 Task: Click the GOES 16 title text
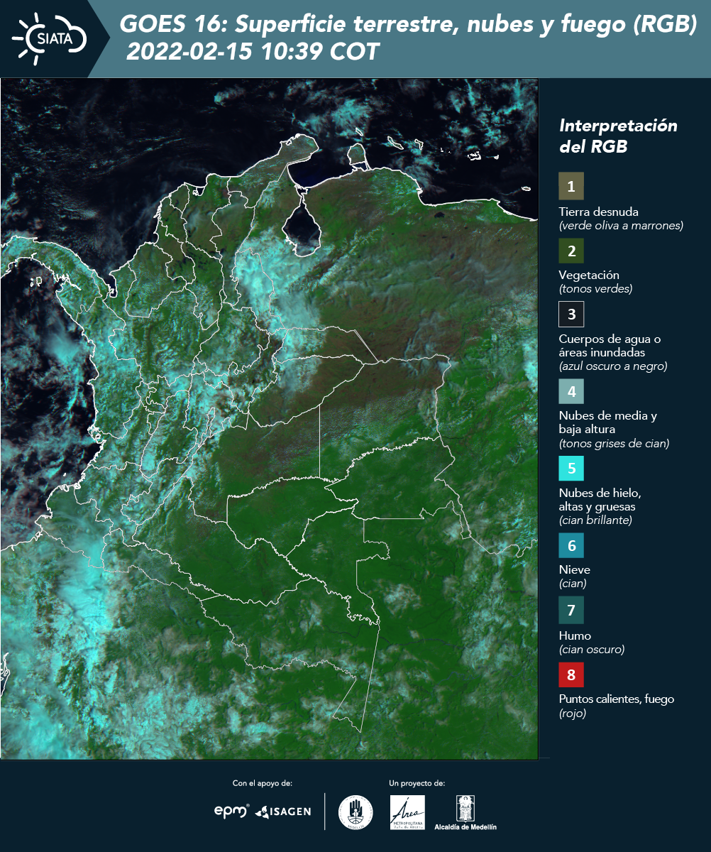click(x=409, y=25)
